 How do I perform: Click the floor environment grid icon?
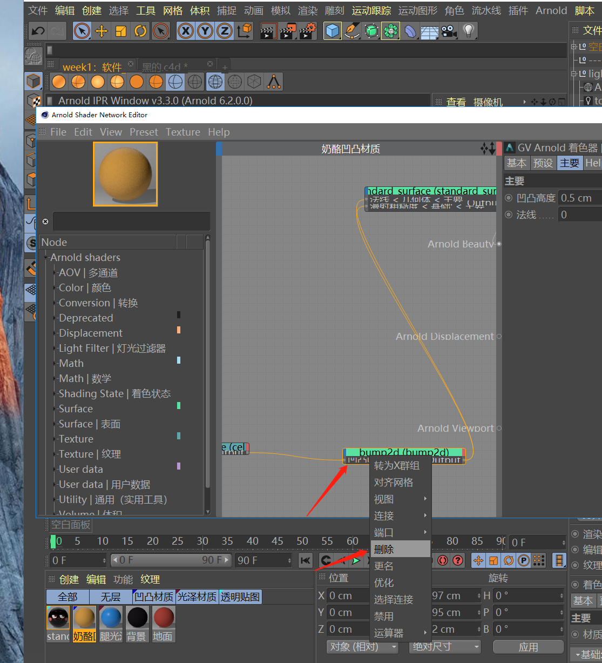(430, 32)
